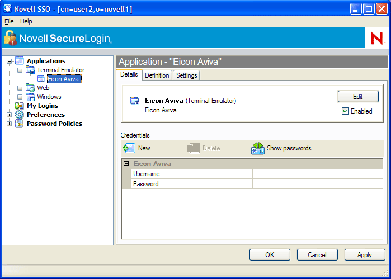The width and height of the screenshot is (391, 279).
Task: Click the Delete credential icon
Action: [193, 148]
